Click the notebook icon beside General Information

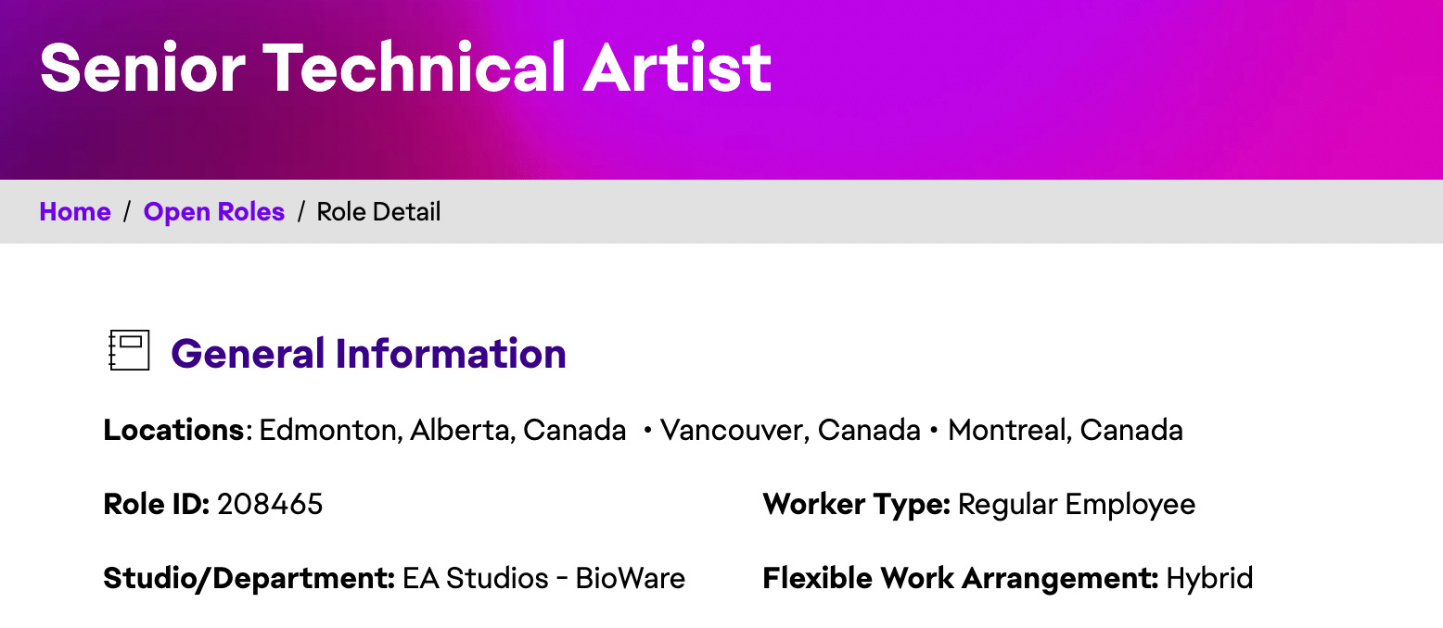(129, 351)
